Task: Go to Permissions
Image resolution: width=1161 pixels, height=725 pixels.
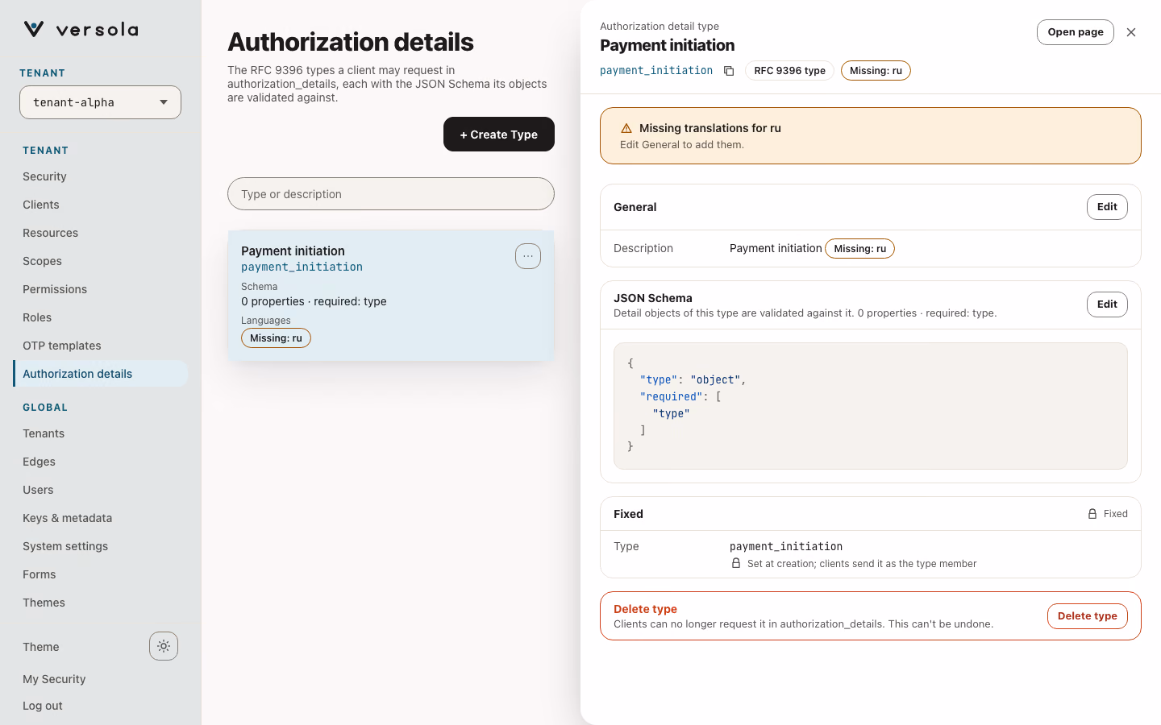Action: (101, 289)
